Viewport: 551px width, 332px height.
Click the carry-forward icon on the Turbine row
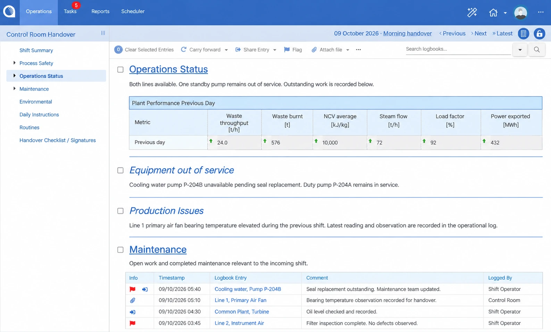click(133, 312)
